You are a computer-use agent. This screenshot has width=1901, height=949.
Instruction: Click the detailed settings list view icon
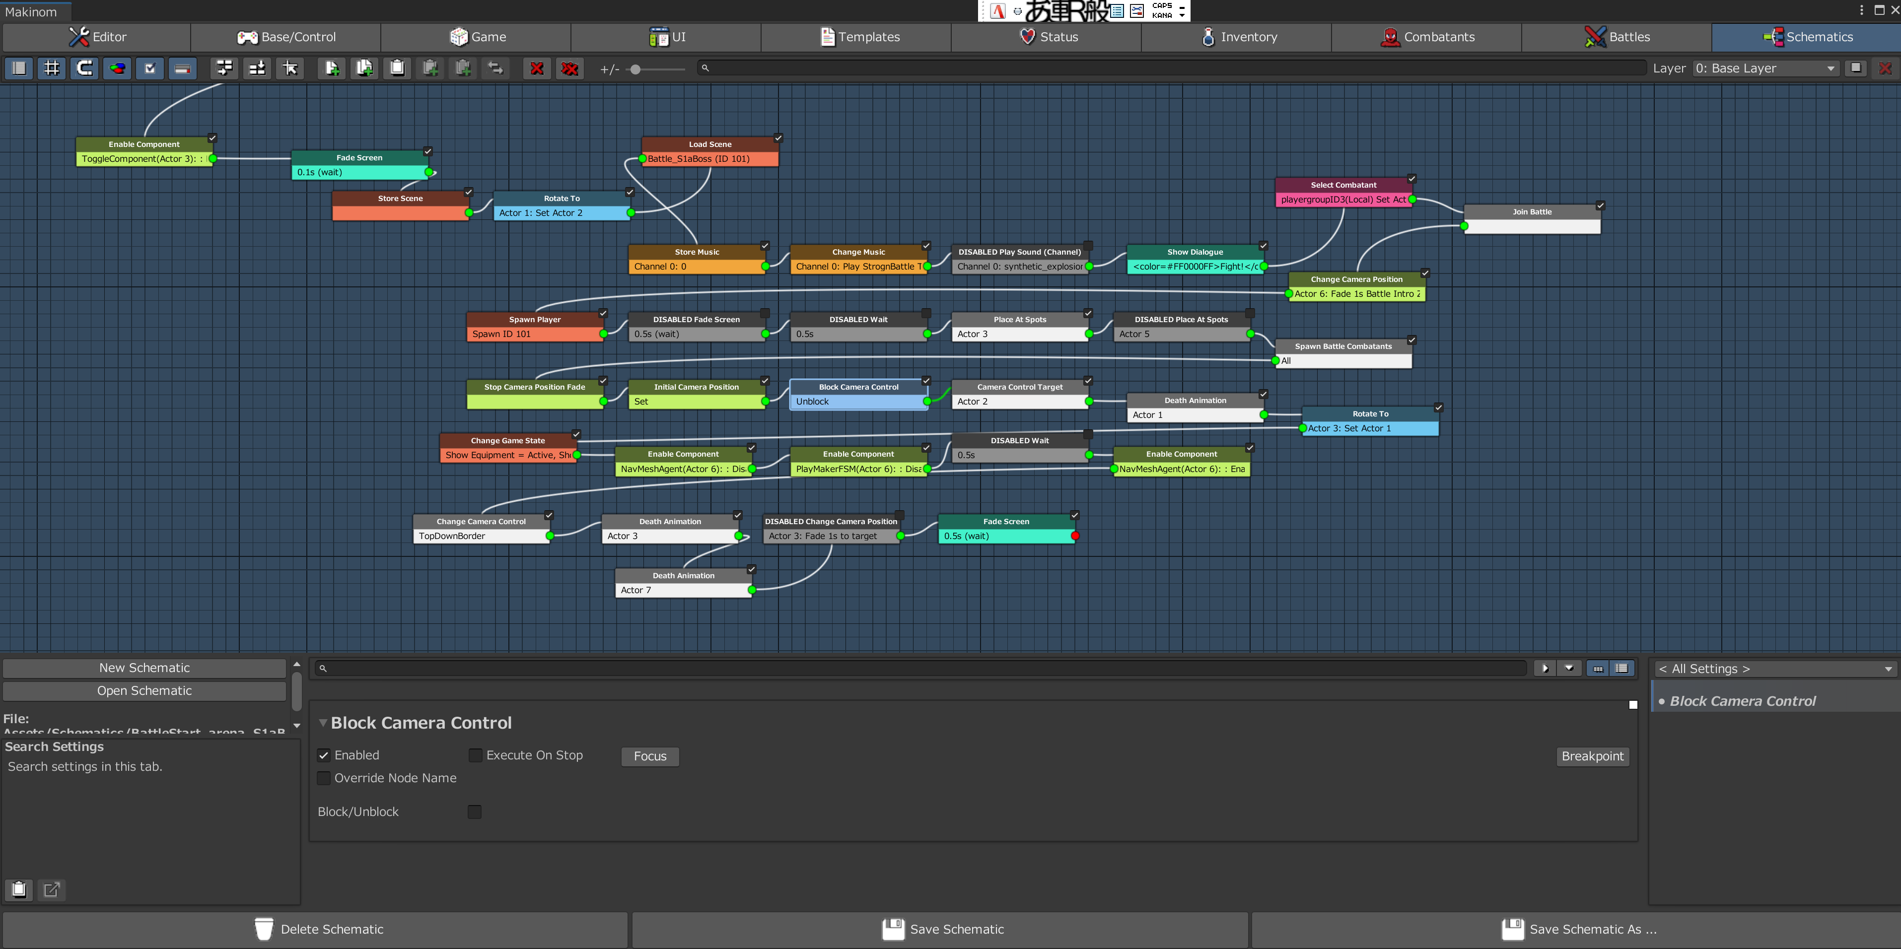[1621, 668]
